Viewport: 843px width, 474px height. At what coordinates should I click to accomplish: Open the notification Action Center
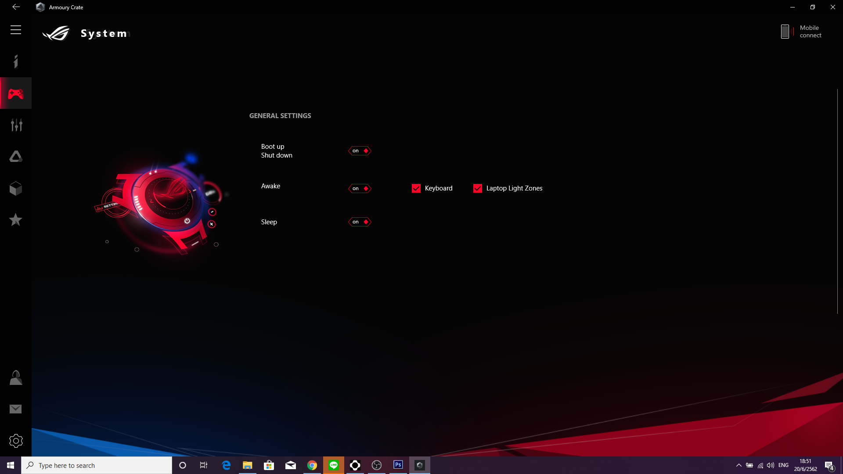click(x=829, y=465)
